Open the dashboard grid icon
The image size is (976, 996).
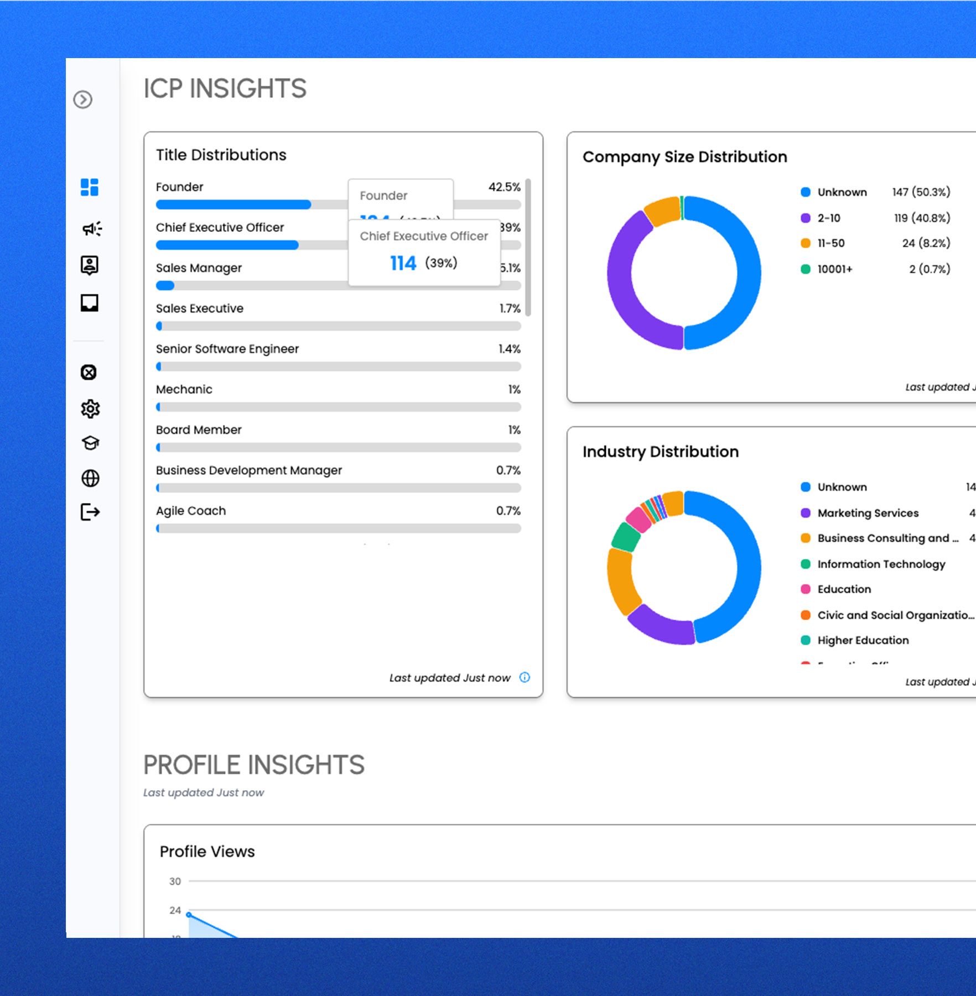coord(90,187)
